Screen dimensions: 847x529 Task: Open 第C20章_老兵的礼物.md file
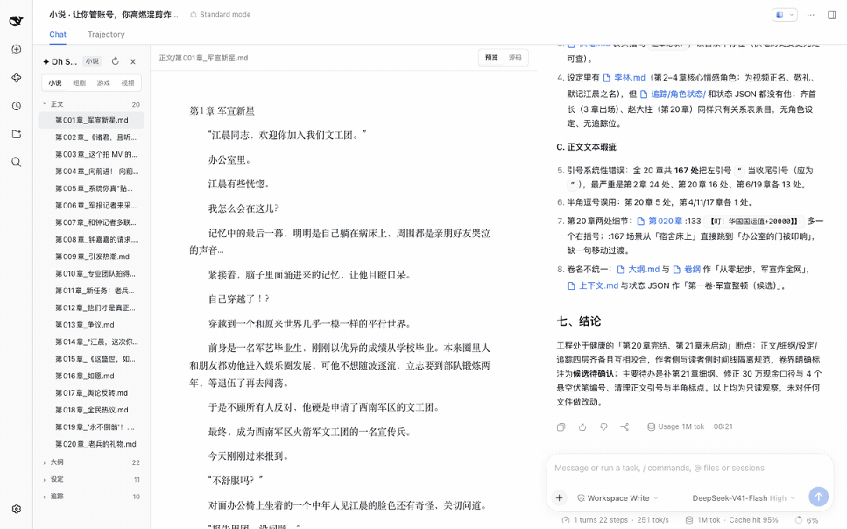point(91,444)
